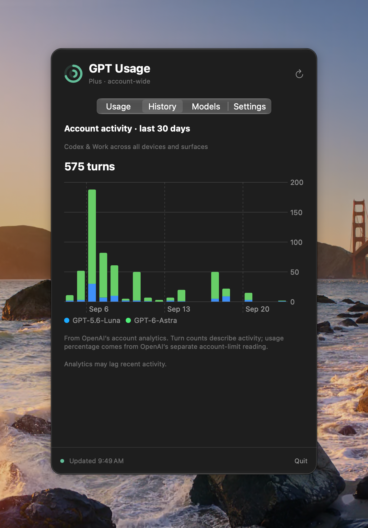Image resolution: width=368 pixels, height=528 pixels.
Task: Click the "Sep 6" axis label
Action: (99, 309)
